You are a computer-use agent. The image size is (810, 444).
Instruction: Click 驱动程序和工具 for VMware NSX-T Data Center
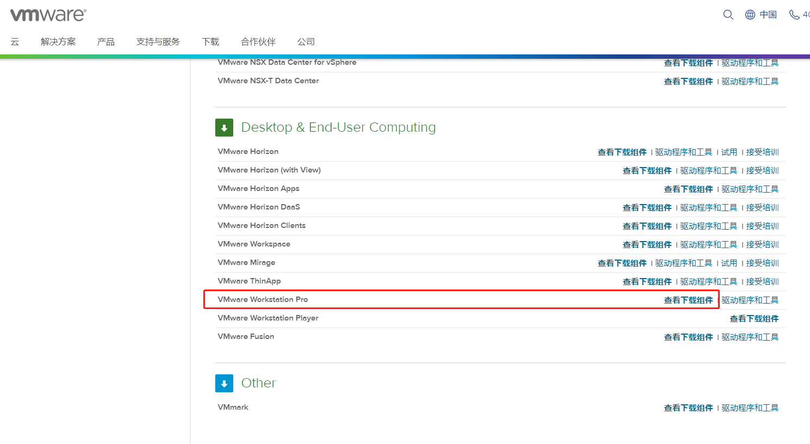pos(750,81)
